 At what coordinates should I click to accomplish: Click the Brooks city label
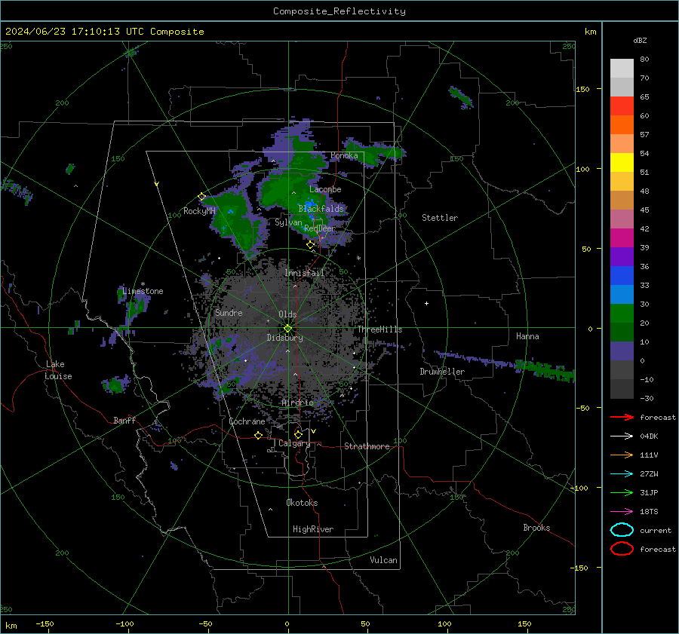pos(536,528)
